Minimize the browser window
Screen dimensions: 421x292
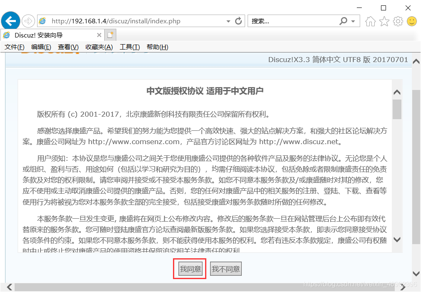(x=359, y=8)
